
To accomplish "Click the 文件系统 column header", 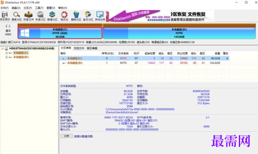I will 123,53.
